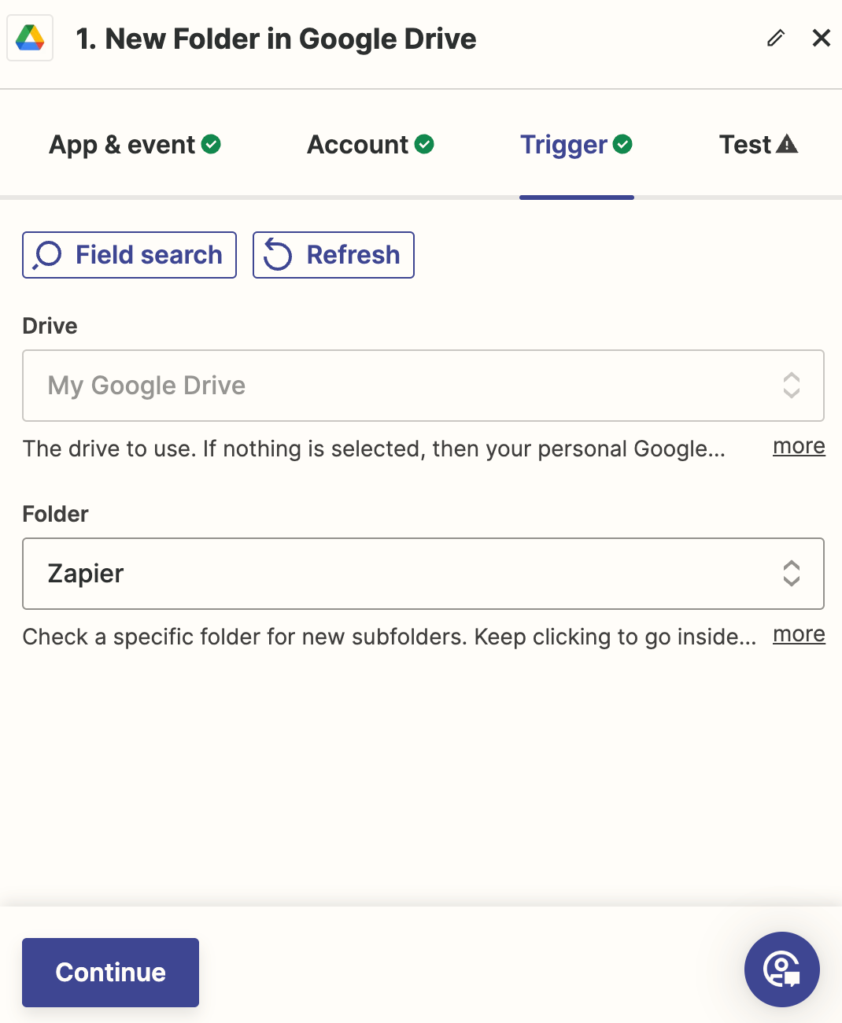The image size is (842, 1023).
Task: Switch to the Account tab
Action: 371,145
